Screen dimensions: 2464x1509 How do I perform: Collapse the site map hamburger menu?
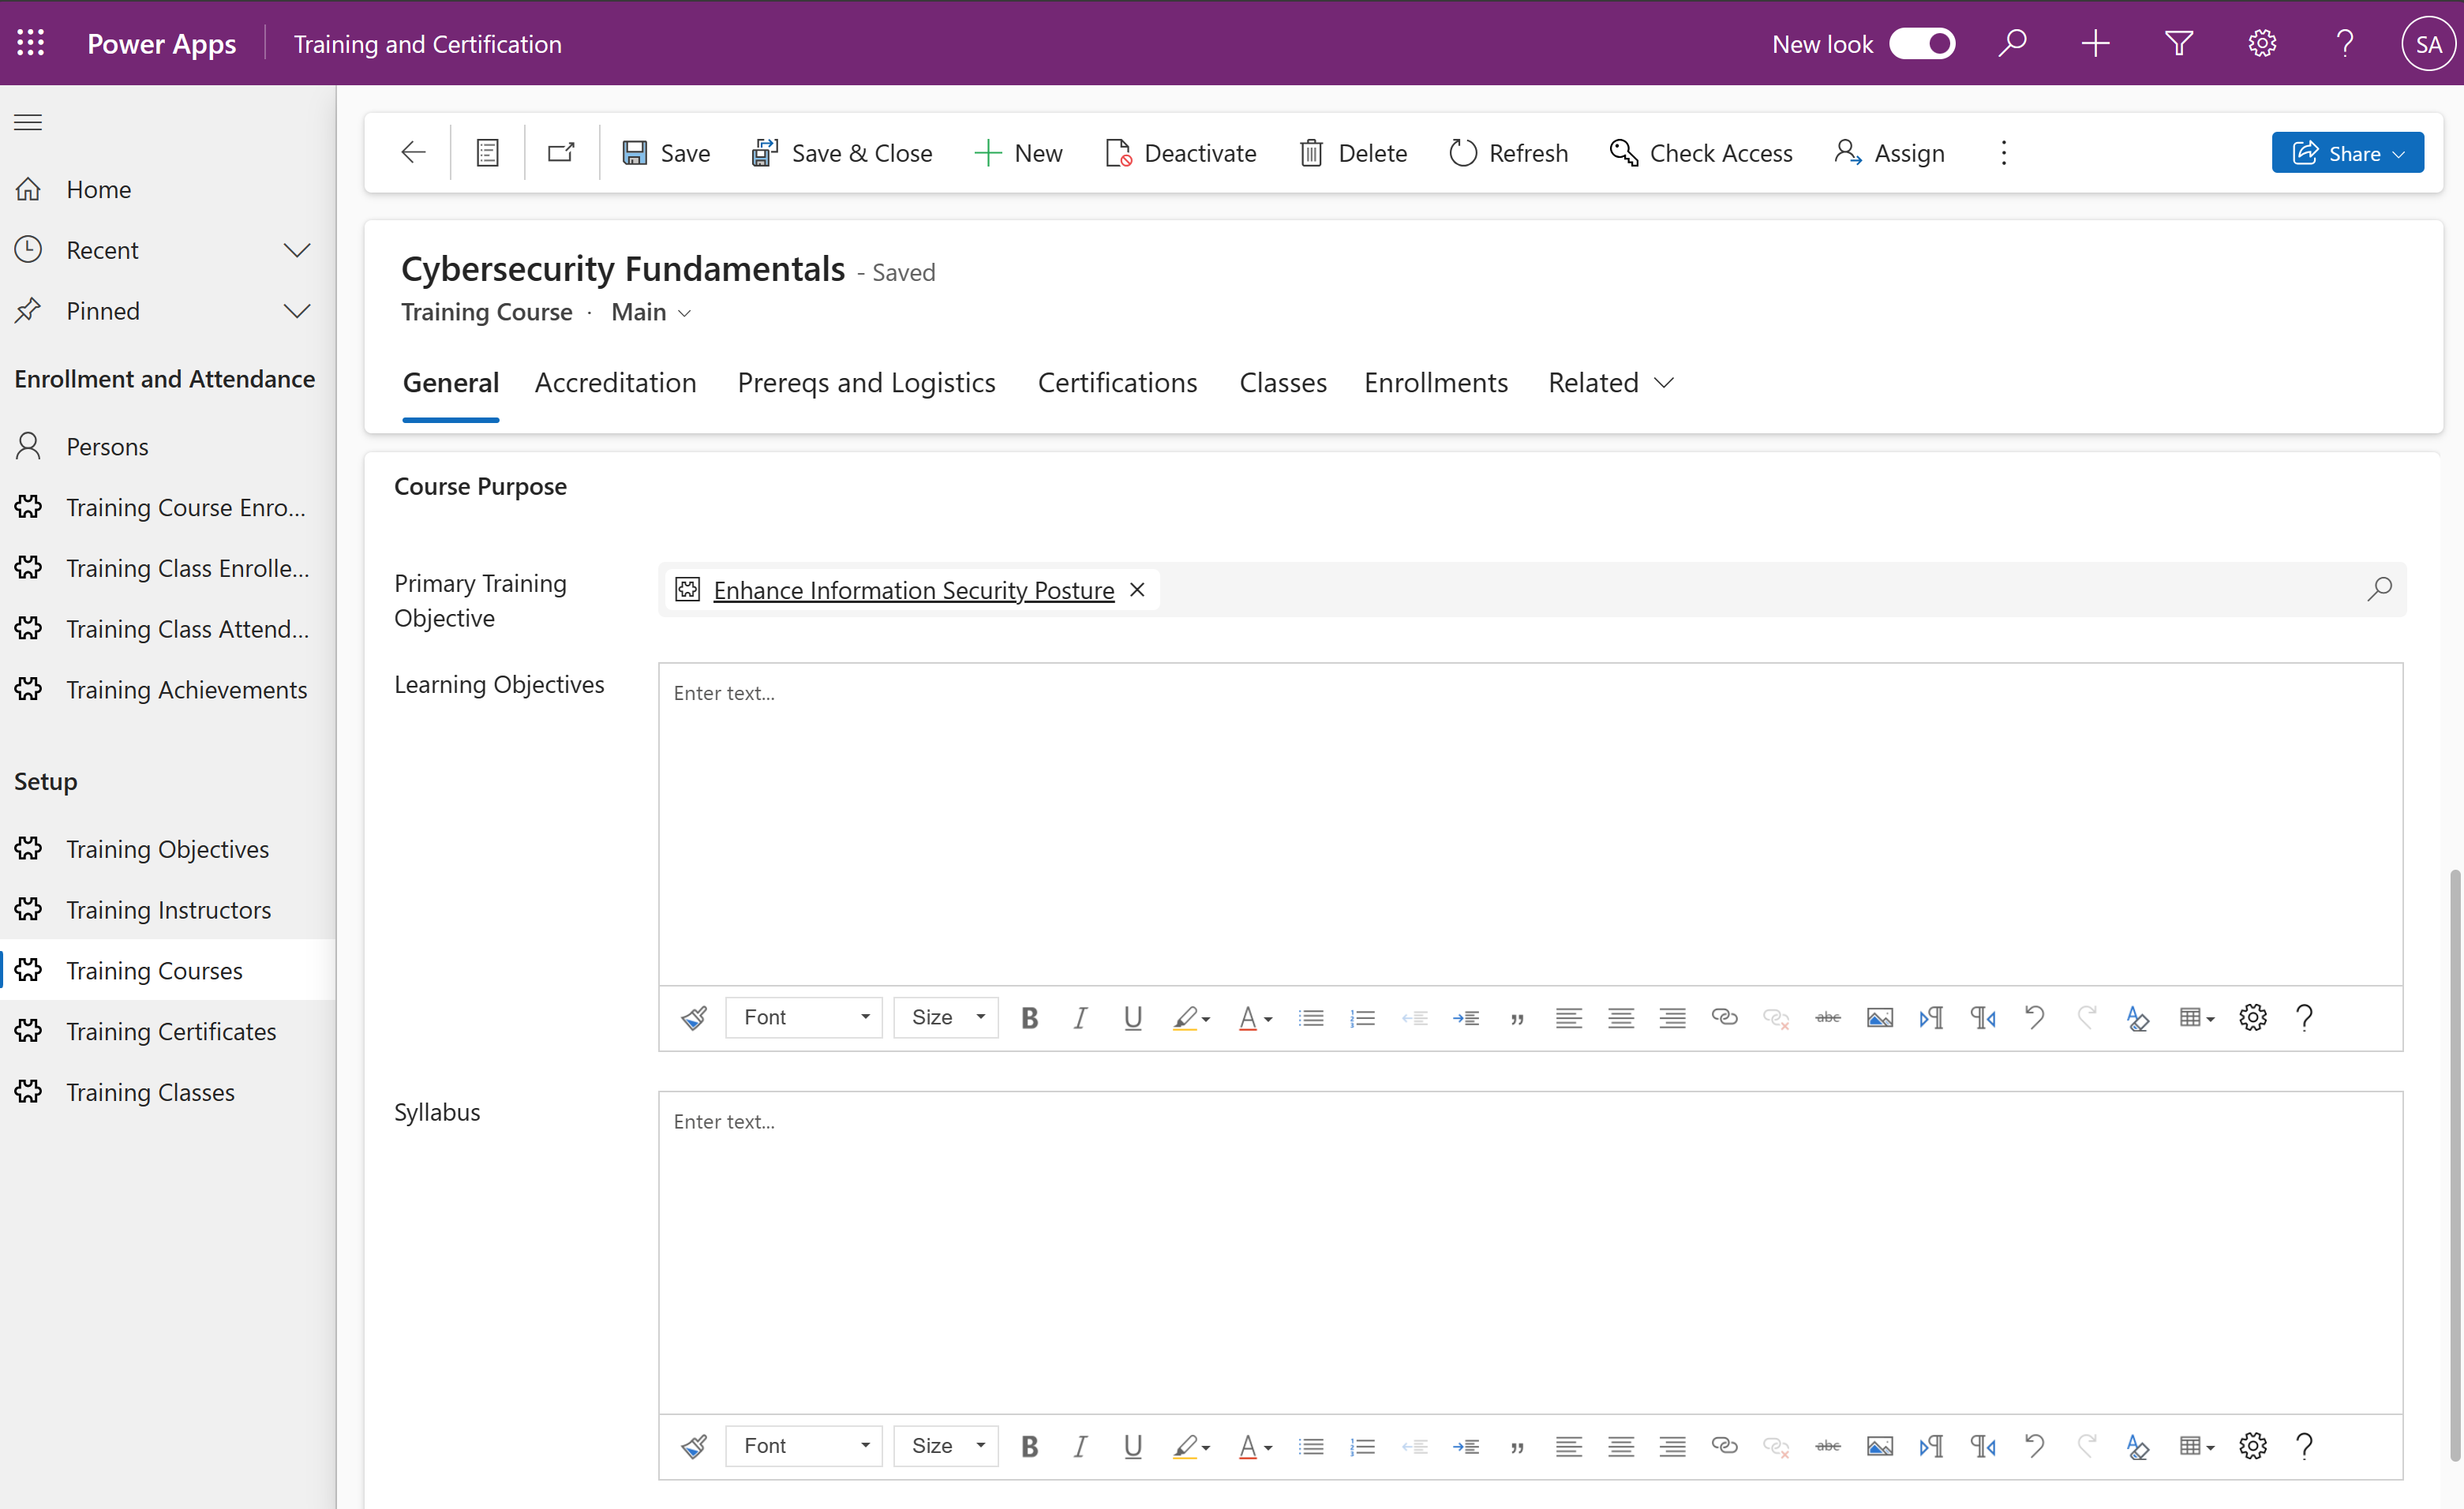(28, 122)
